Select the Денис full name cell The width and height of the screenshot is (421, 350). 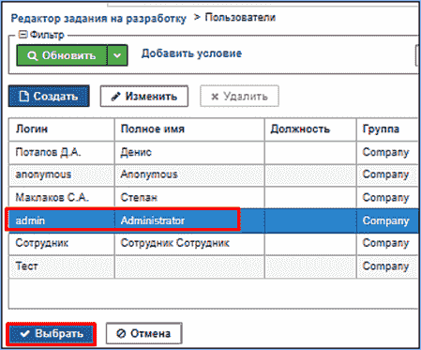[189, 152]
